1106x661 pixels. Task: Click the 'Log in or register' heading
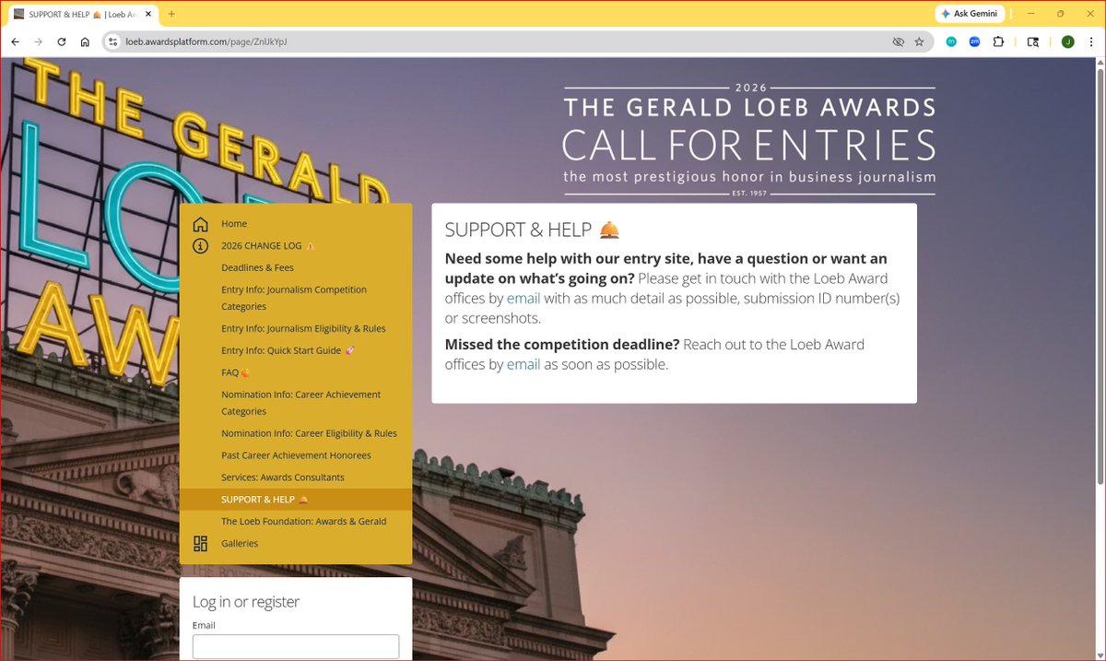pyautogui.click(x=246, y=602)
